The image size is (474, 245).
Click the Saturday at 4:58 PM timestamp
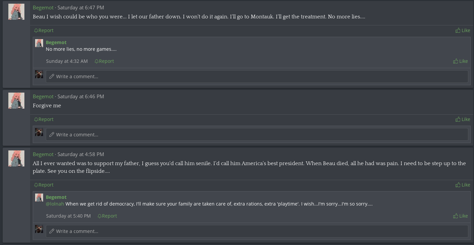point(81,154)
